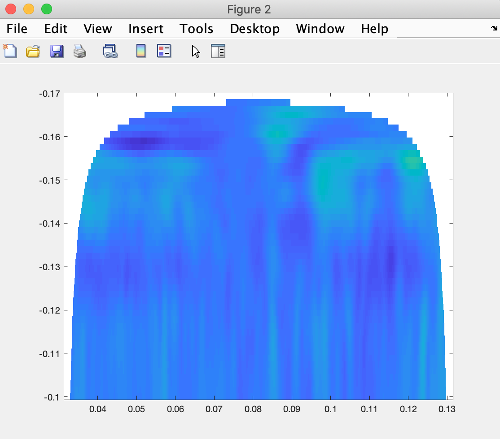500x439 pixels.
Task: Toggle plot edit mode with the arrow tool
Action: tap(195, 52)
